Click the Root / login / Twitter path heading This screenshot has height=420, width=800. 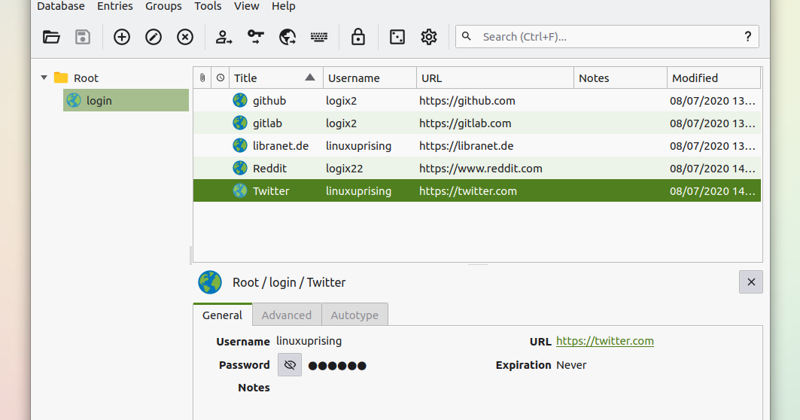[289, 282]
